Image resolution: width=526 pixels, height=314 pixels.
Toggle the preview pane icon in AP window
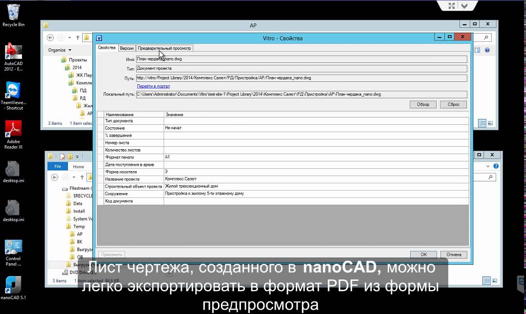477,50
